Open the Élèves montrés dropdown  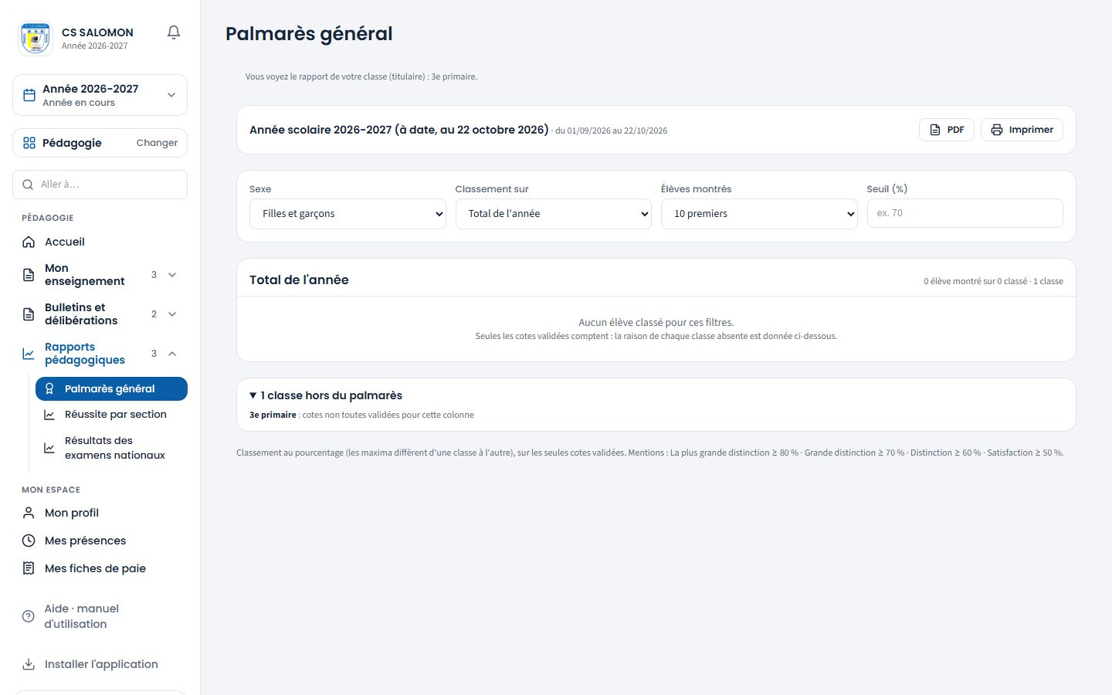tap(759, 214)
